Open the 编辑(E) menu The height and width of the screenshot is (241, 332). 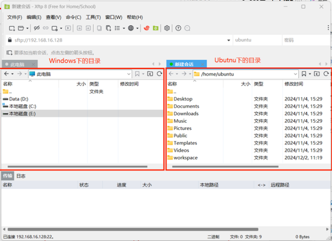tap(34, 17)
